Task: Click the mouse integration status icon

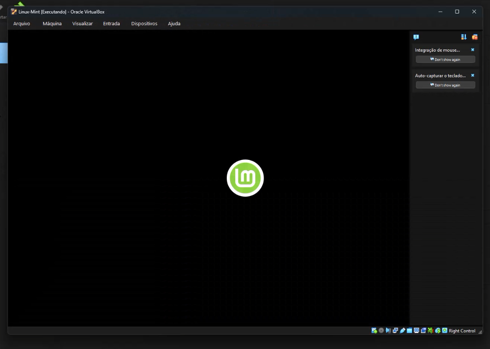Action: pos(438,331)
